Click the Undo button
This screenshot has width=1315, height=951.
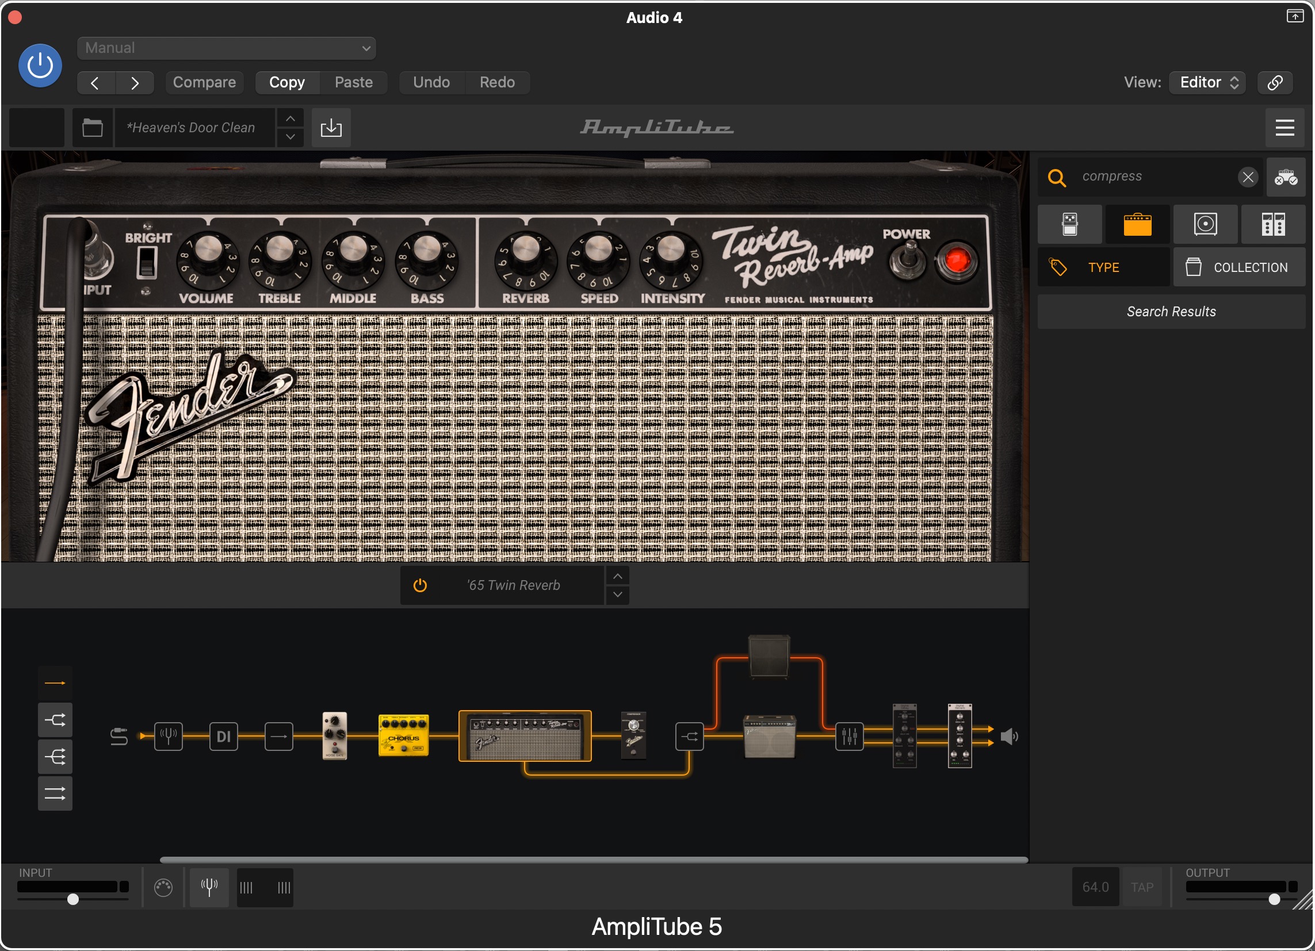(x=431, y=82)
